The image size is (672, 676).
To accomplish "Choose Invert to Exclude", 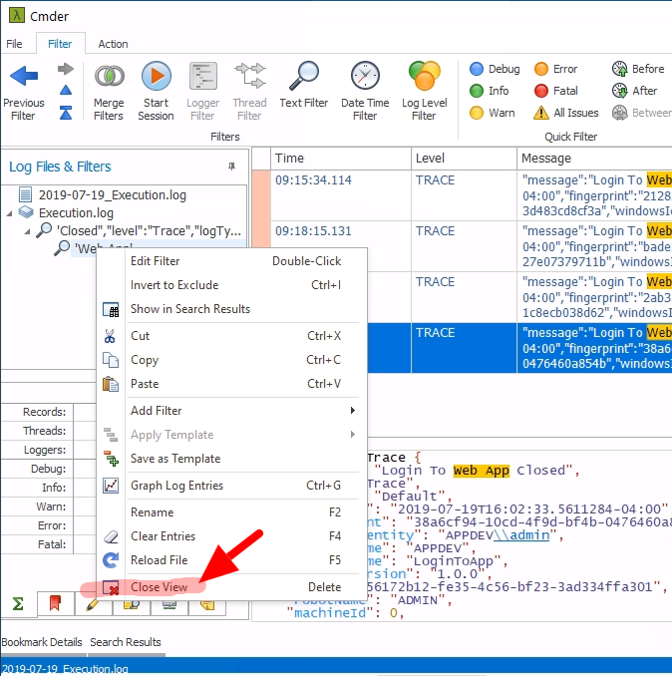I will pos(232,285).
